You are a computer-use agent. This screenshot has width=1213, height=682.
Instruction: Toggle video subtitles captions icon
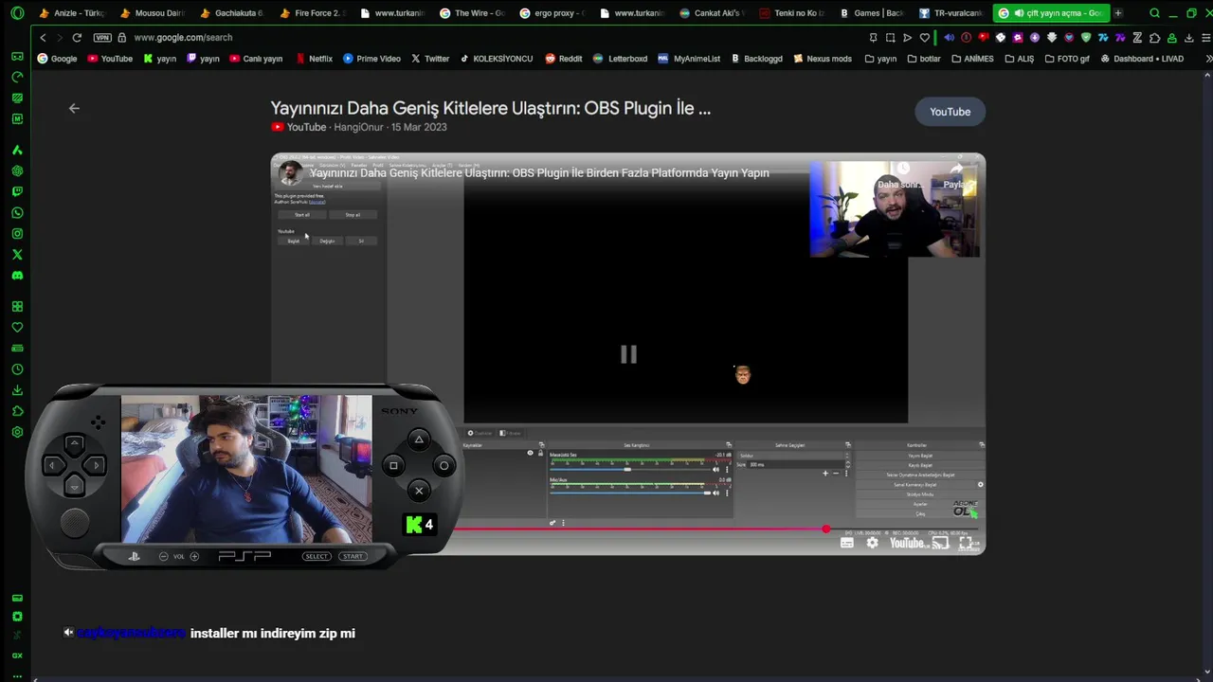tap(846, 543)
